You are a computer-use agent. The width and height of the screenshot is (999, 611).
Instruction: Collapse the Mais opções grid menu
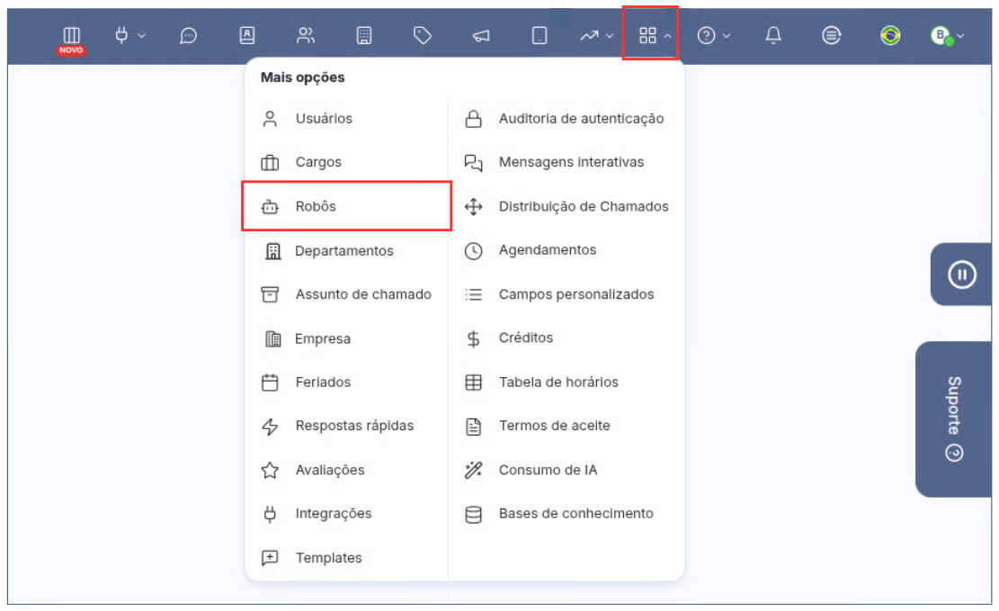point(654,35)
